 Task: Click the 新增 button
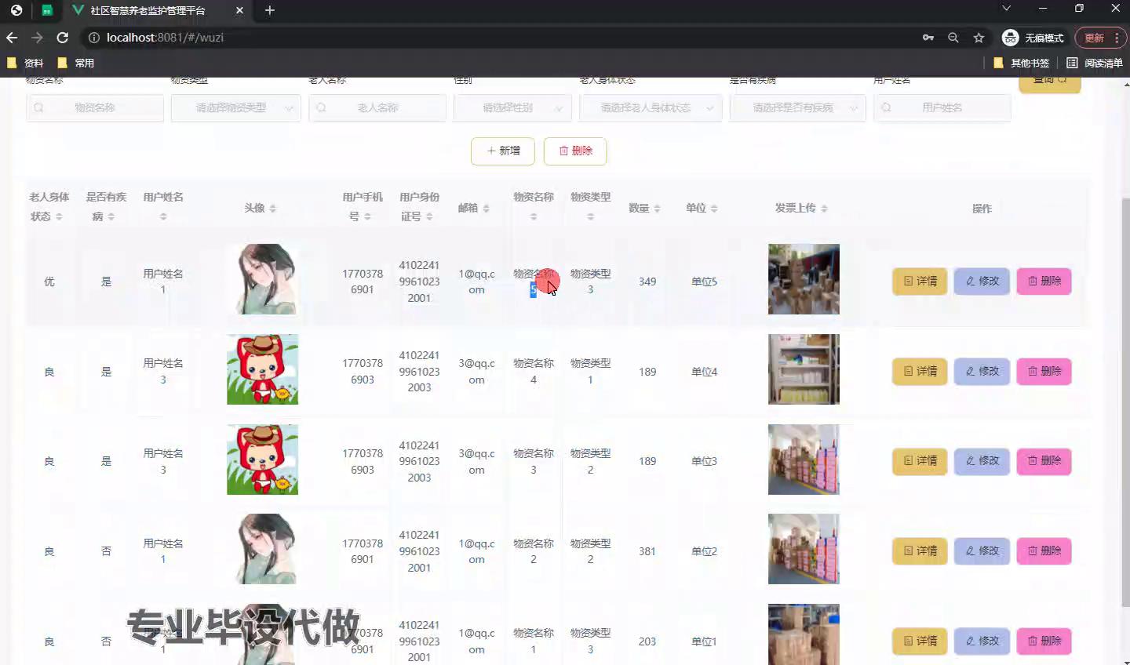503,151
